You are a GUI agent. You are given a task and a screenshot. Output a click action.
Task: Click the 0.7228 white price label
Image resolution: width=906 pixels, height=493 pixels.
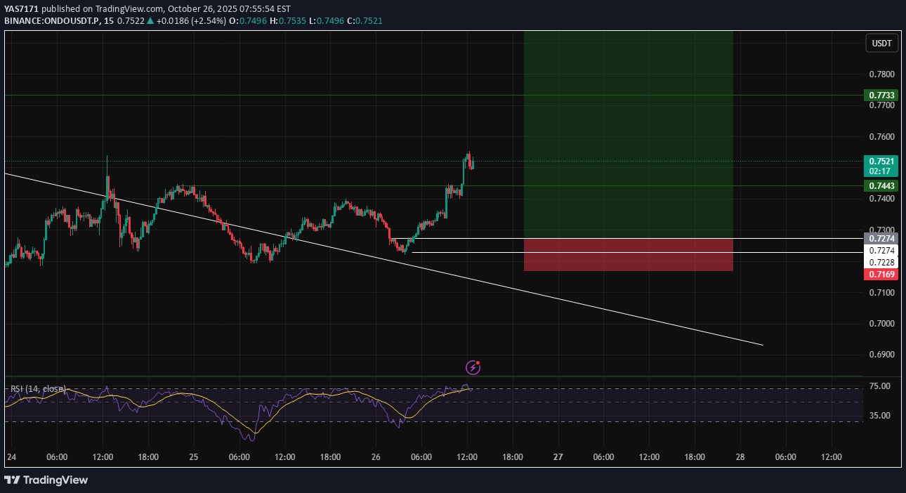coord(881,263)
